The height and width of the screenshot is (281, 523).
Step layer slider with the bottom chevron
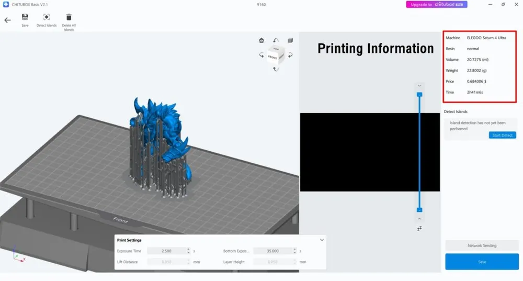(419, 219)
